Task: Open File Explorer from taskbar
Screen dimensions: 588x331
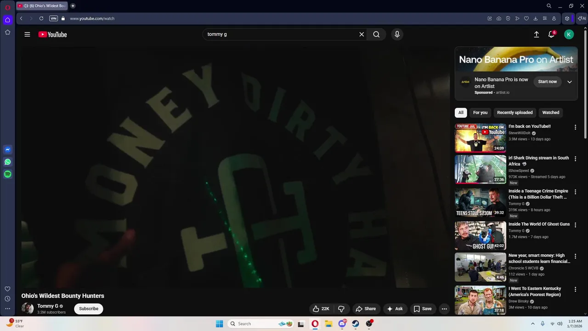Action: [x=329, y=324]
